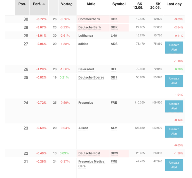Open the Beiersdorf stock link
Screen dimensions: 192x178
86,69
